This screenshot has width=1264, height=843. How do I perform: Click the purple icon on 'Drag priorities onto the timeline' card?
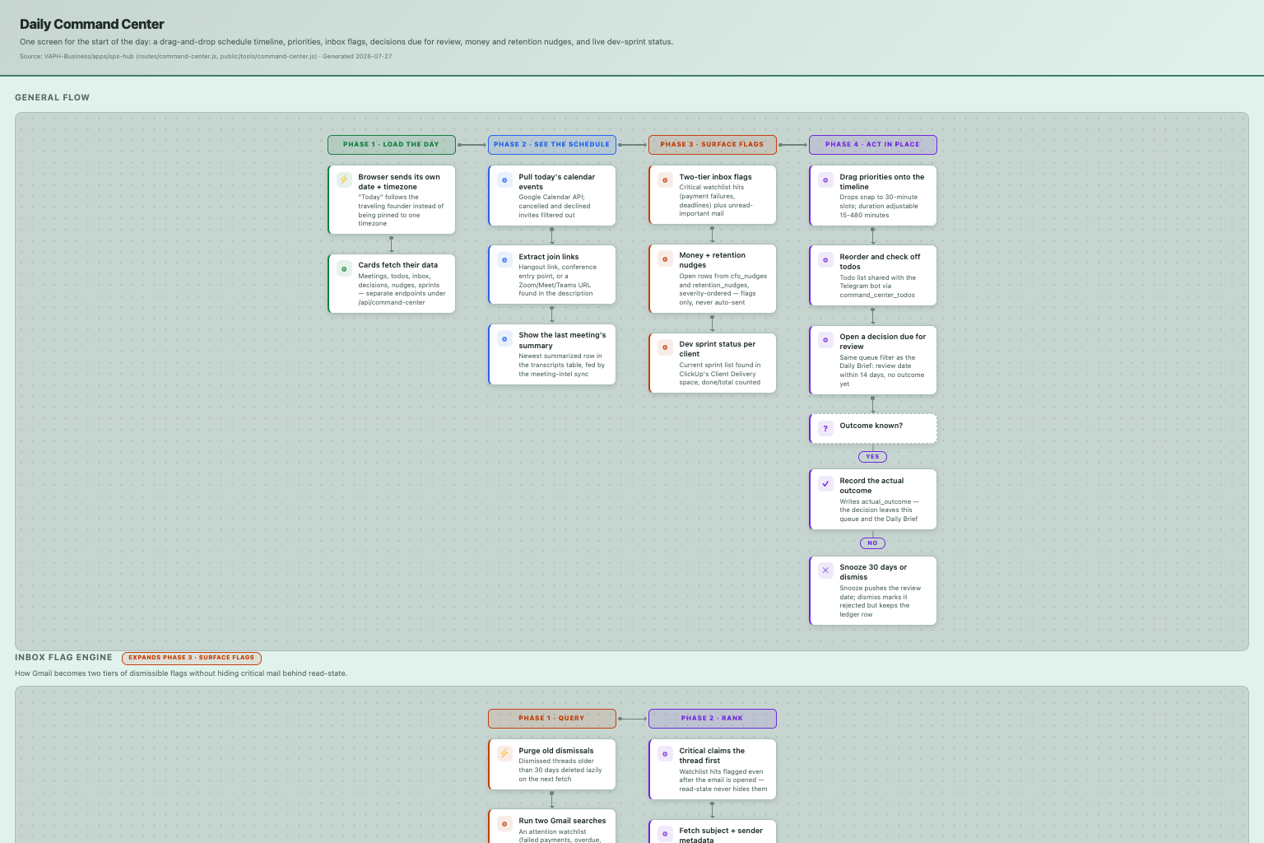(825, 179)
